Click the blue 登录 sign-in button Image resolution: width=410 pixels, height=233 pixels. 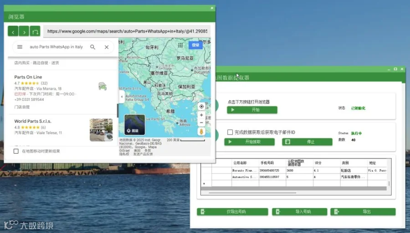point(195,45)
